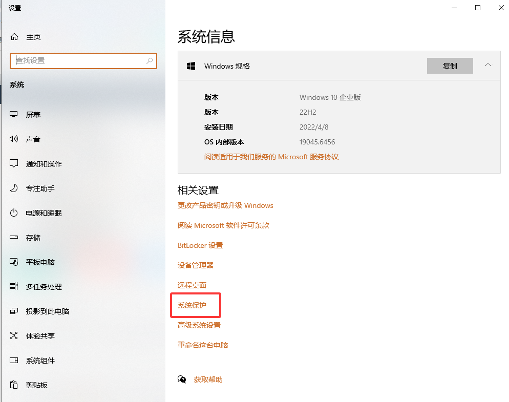Click the chat bubble icon beside 获取帮助
The height and width of the screenshot is (402, 509).
click(x=182, y=379)
